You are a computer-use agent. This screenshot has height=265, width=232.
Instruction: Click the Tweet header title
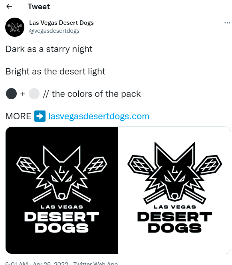[39, 6]
